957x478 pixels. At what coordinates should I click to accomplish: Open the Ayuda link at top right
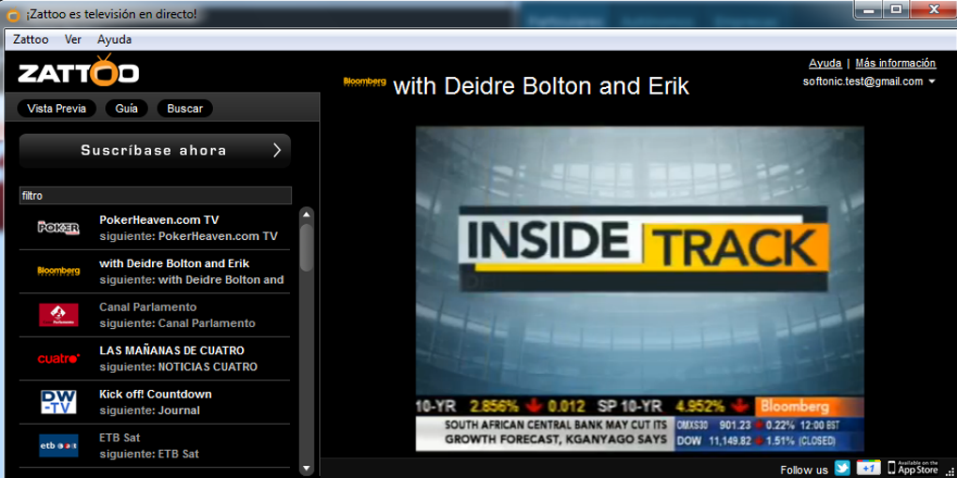pos(825,63)
